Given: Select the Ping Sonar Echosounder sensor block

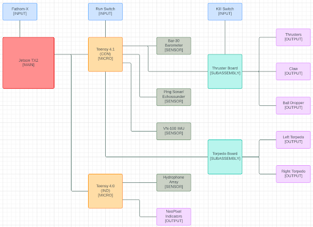Looking at the screenshot, I should (x=174, y=97).
